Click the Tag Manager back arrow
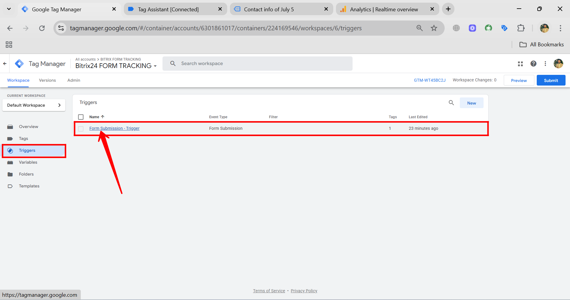This screenshot has width=570, height=300. pyautogui.click(x=5, y=64)
